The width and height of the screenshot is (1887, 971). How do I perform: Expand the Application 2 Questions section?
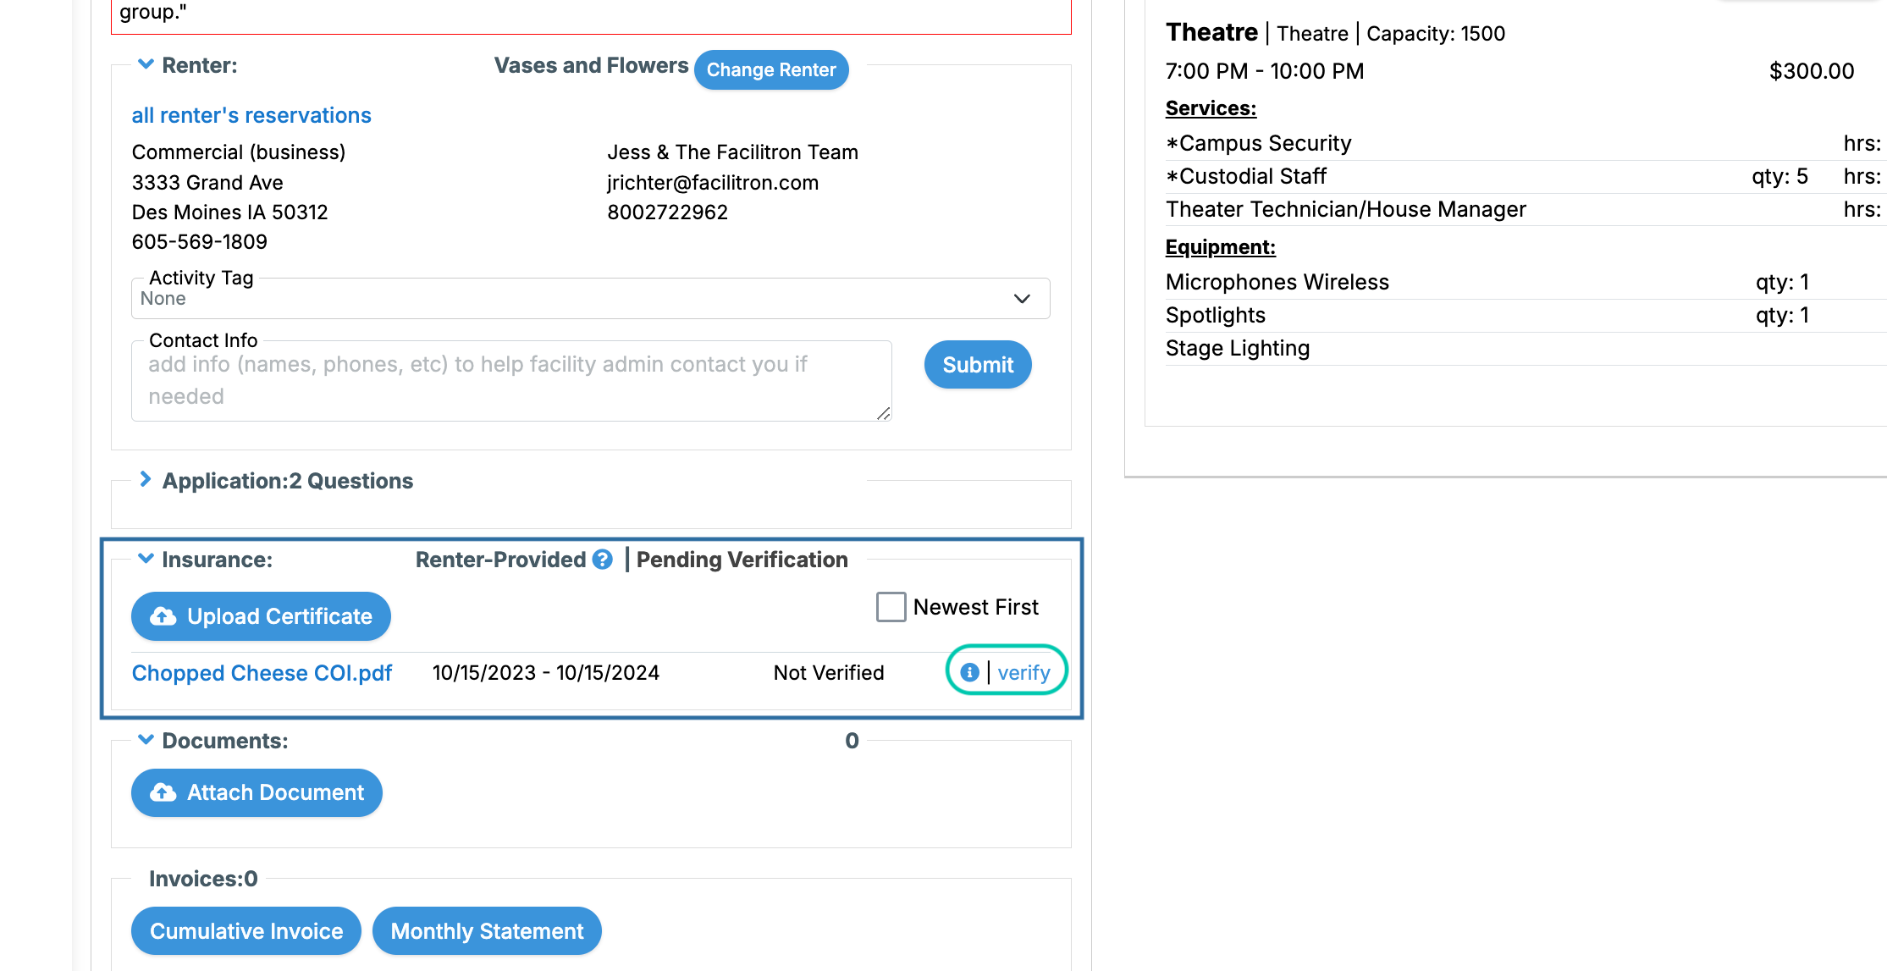point(146,480)
